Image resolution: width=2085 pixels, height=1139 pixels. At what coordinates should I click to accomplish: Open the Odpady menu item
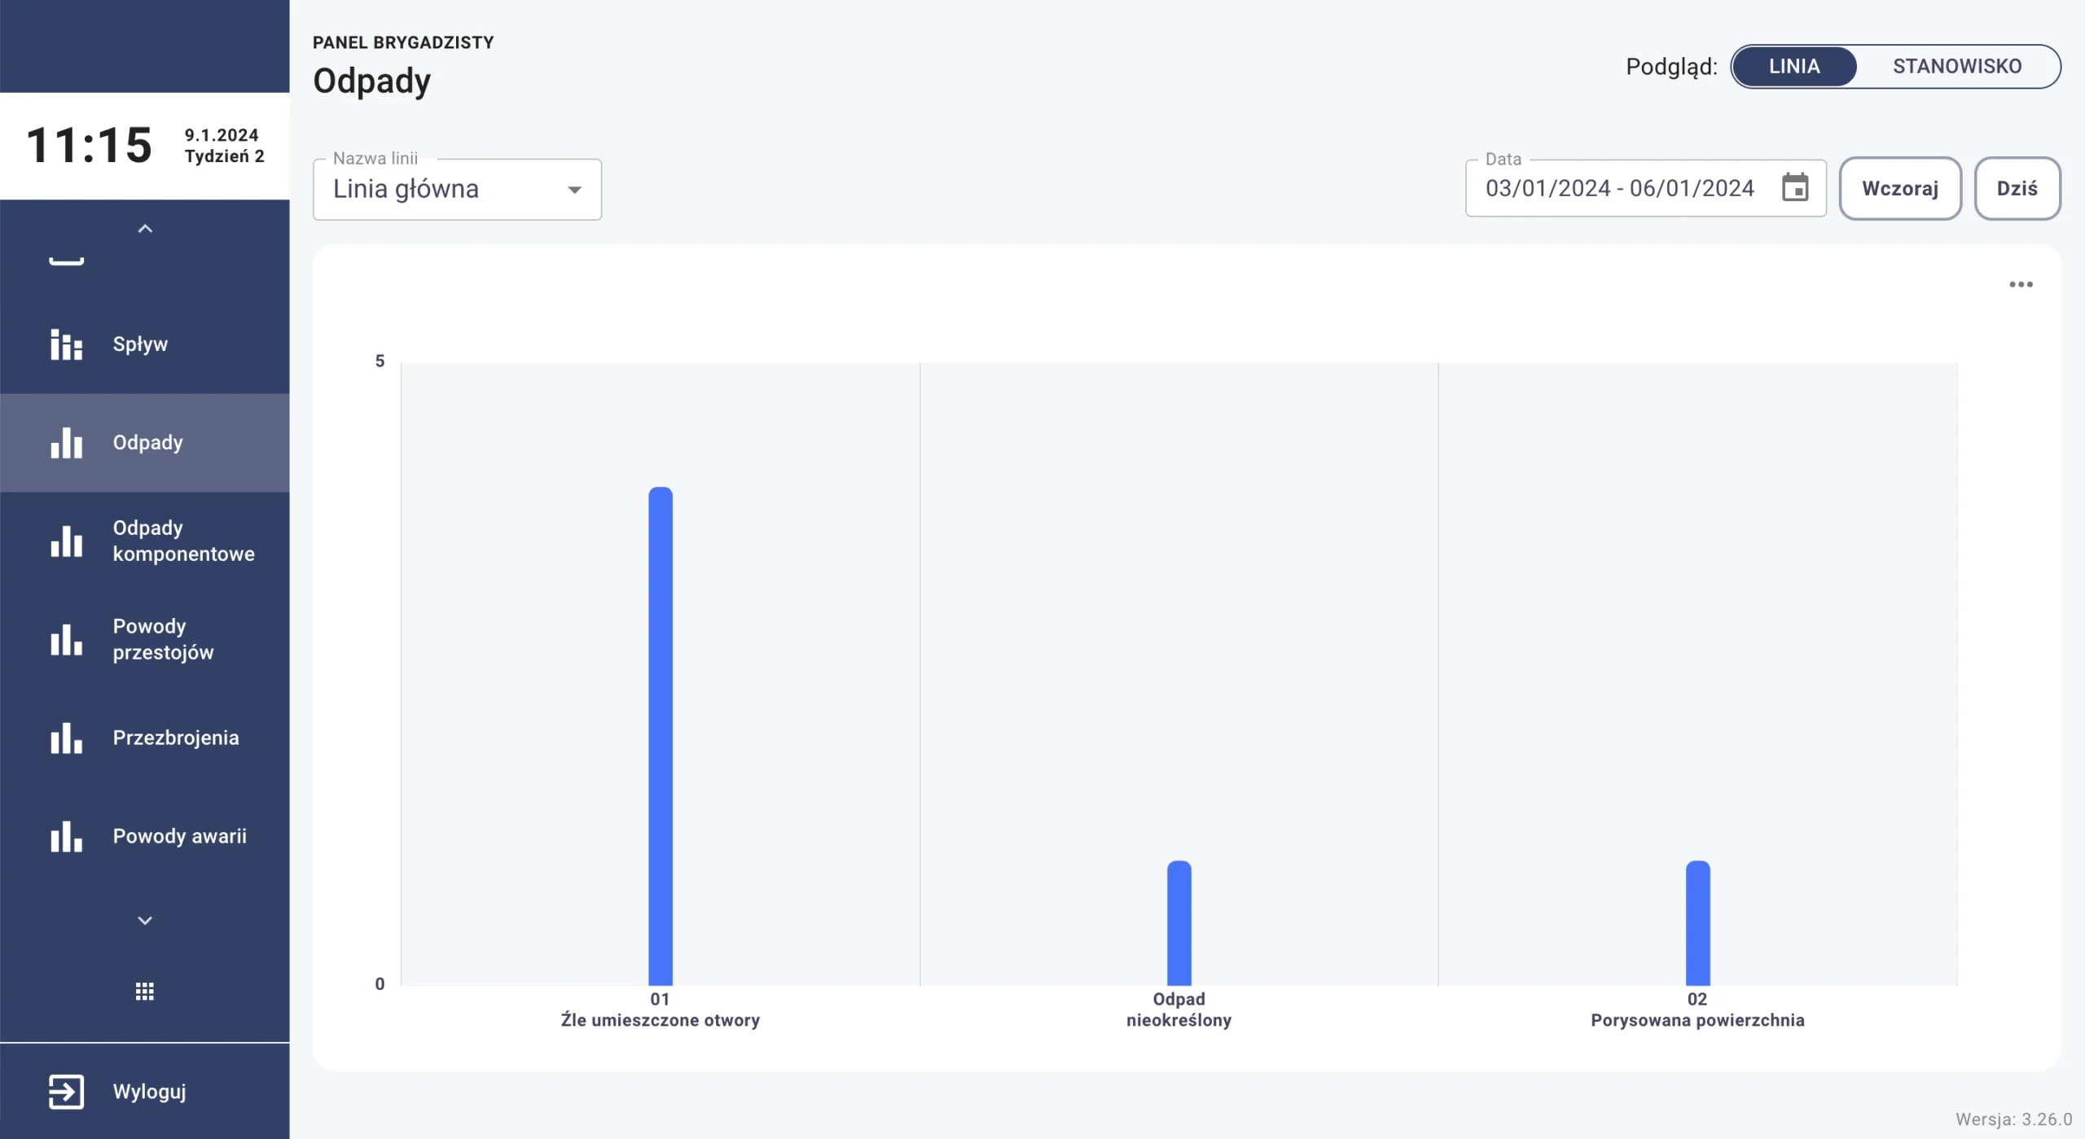click(147, 443)
